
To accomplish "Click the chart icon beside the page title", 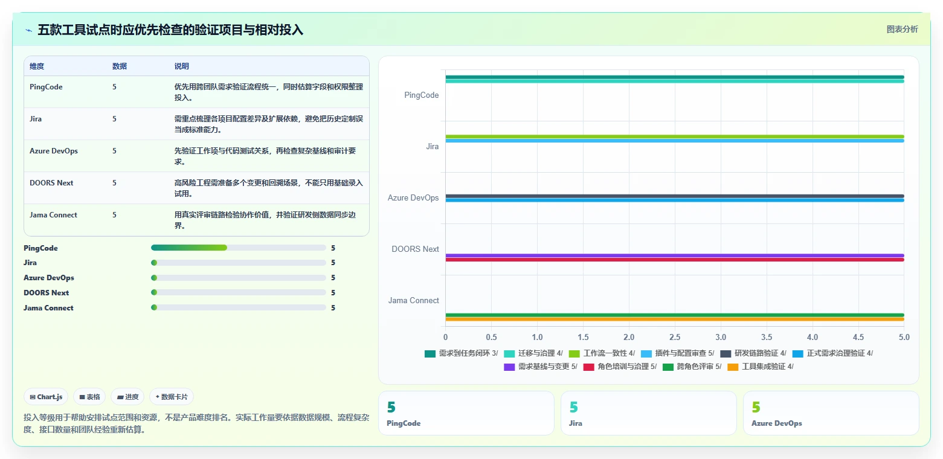I will [28, 30].
